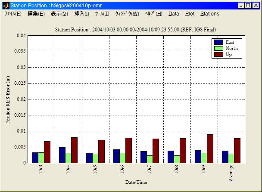262x192 pixels.
Task: Maximize the Station Position window
Action: [x=248, y=6]
